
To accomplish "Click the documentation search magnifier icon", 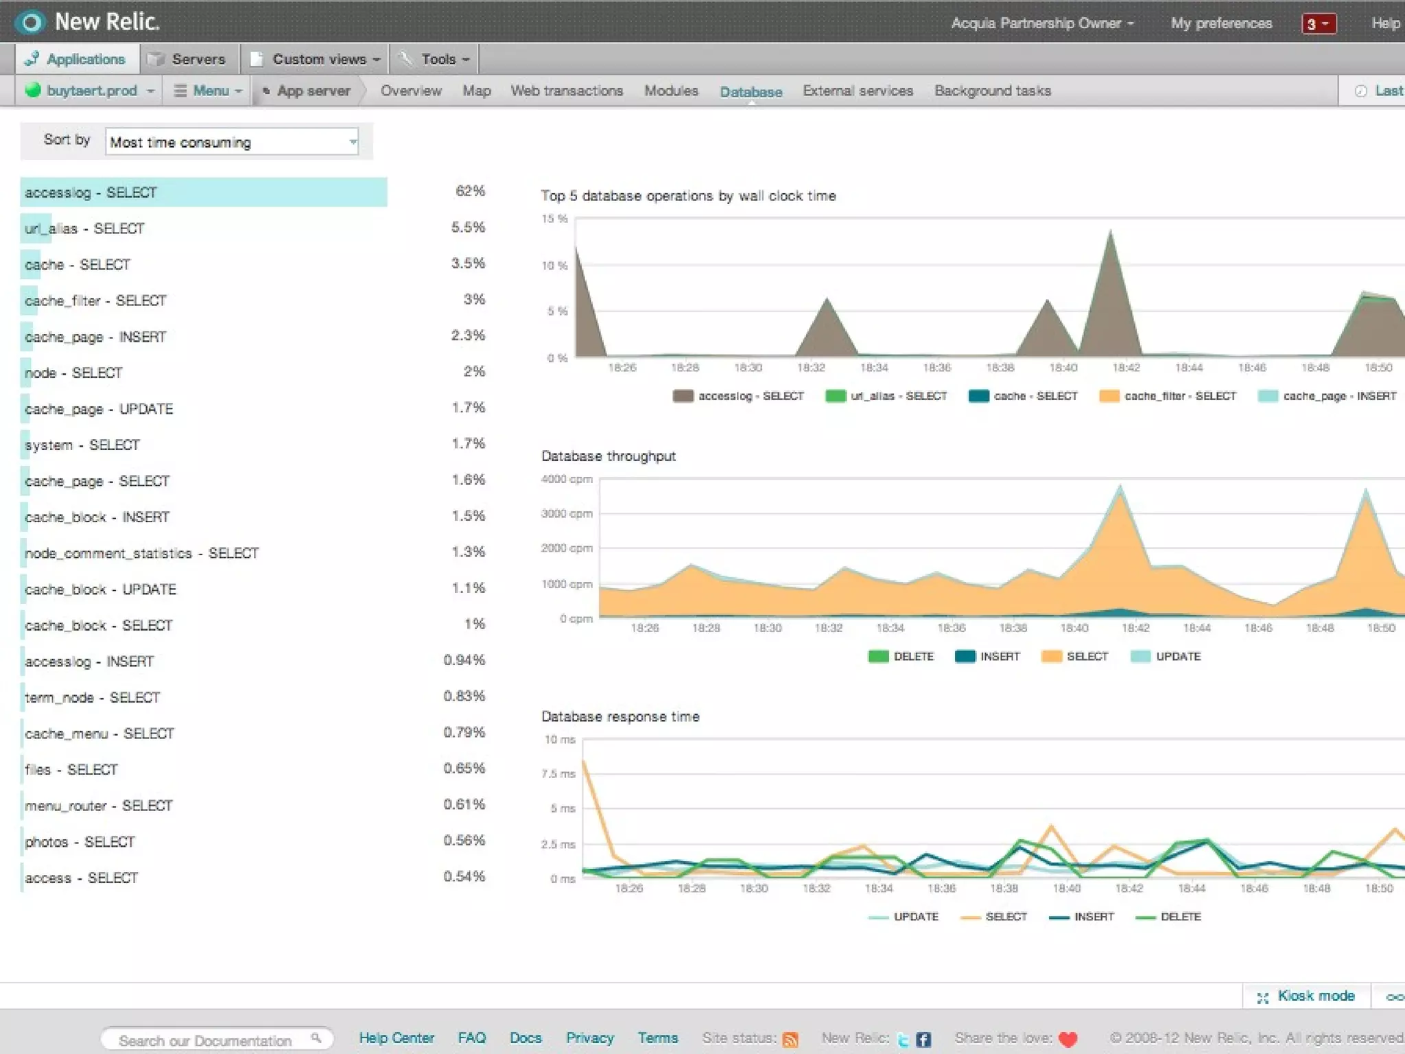I will 316,1038.
